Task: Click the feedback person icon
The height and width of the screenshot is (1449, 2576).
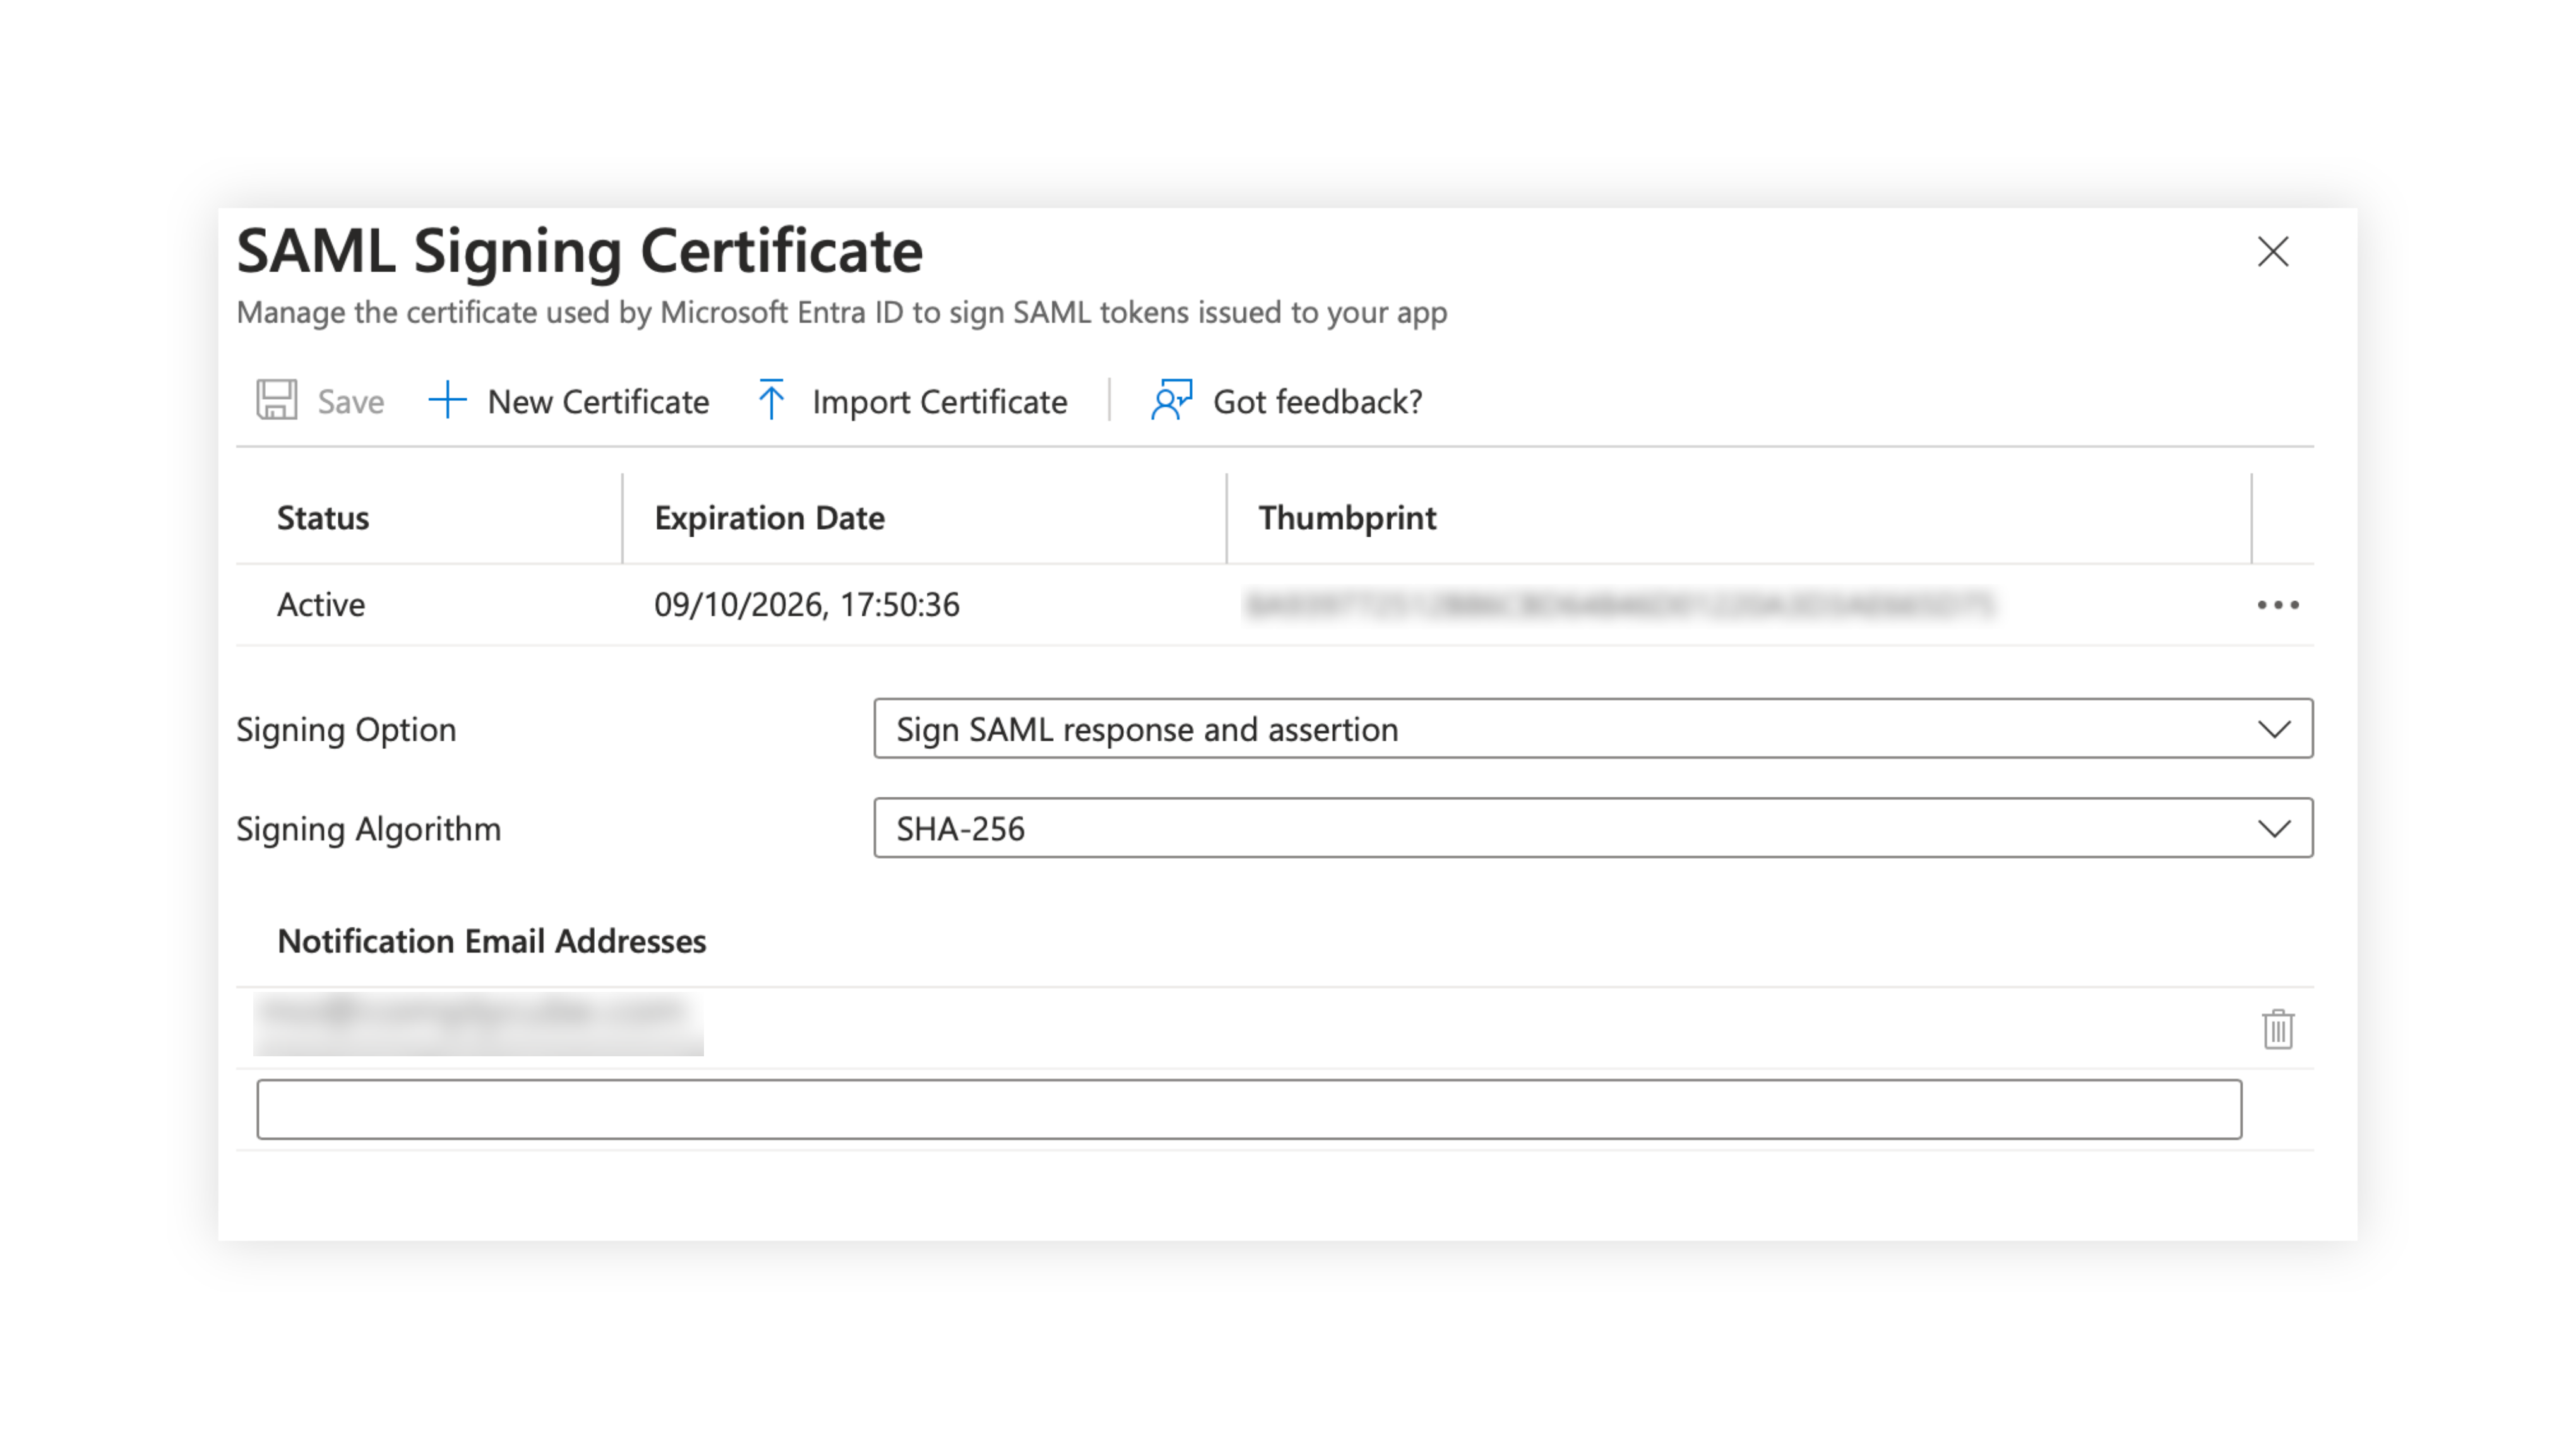Action: (x=1171, y=400)
